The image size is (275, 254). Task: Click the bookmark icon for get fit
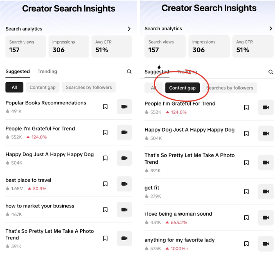(247, 191)
